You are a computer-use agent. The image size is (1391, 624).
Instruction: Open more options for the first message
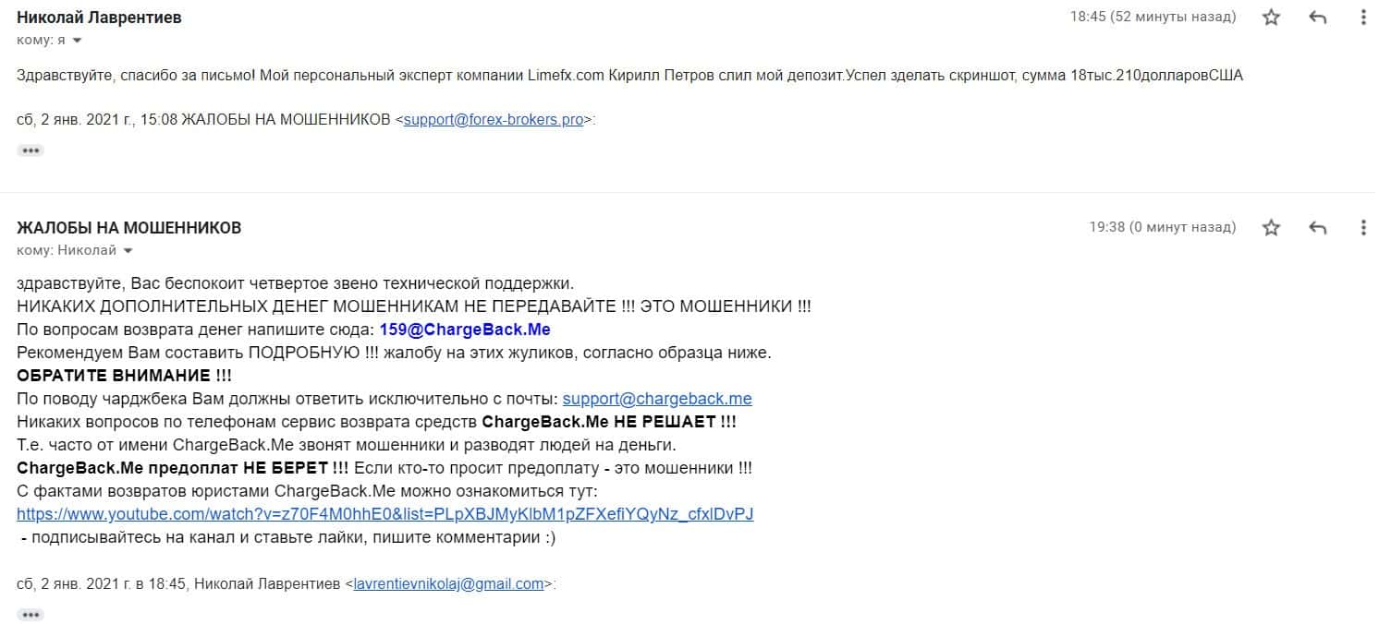pyautogui.click(x=1364, y=18)
